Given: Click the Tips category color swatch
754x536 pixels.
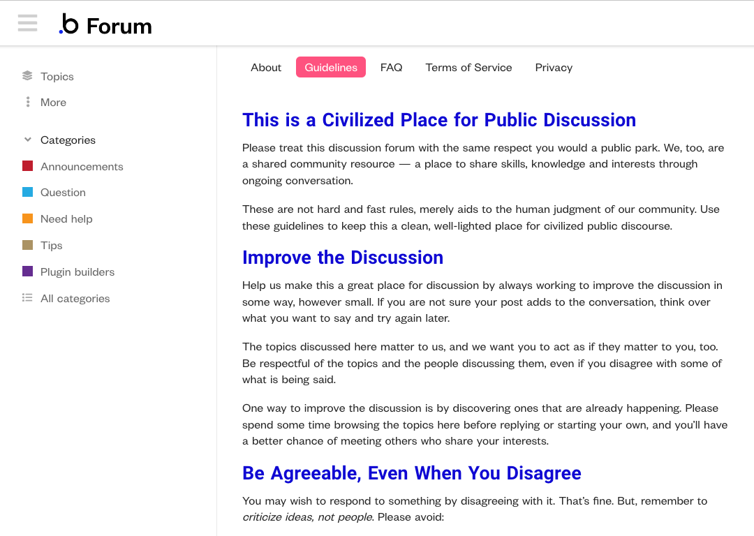Looking at the screenshot, I should (27, 245).
